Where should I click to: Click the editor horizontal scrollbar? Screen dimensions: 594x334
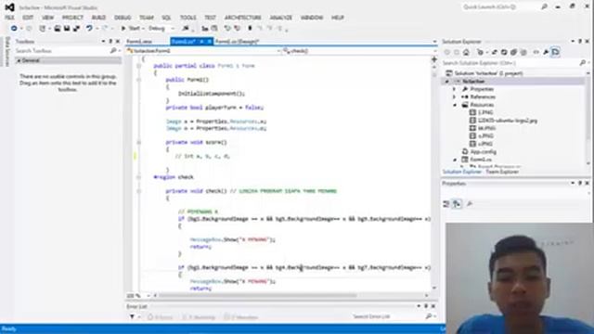pyautogui.click(x=258, y=295)
